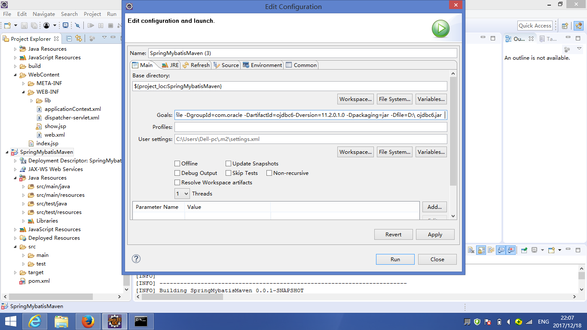Screen dimensions: 587x330
Task: Open Firefox from taskbar
Action: coord(88,321)
